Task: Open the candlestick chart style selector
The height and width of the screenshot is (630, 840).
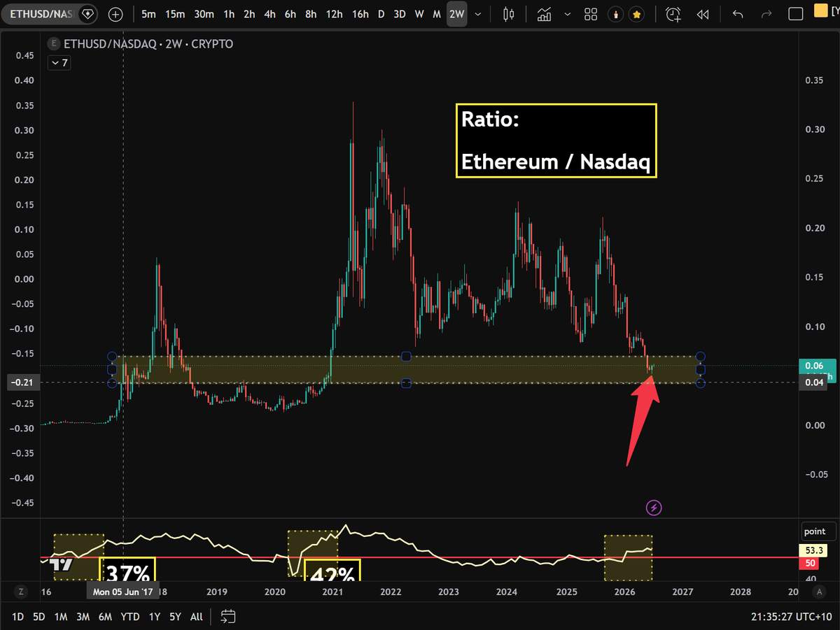Action: coord(509,14)
